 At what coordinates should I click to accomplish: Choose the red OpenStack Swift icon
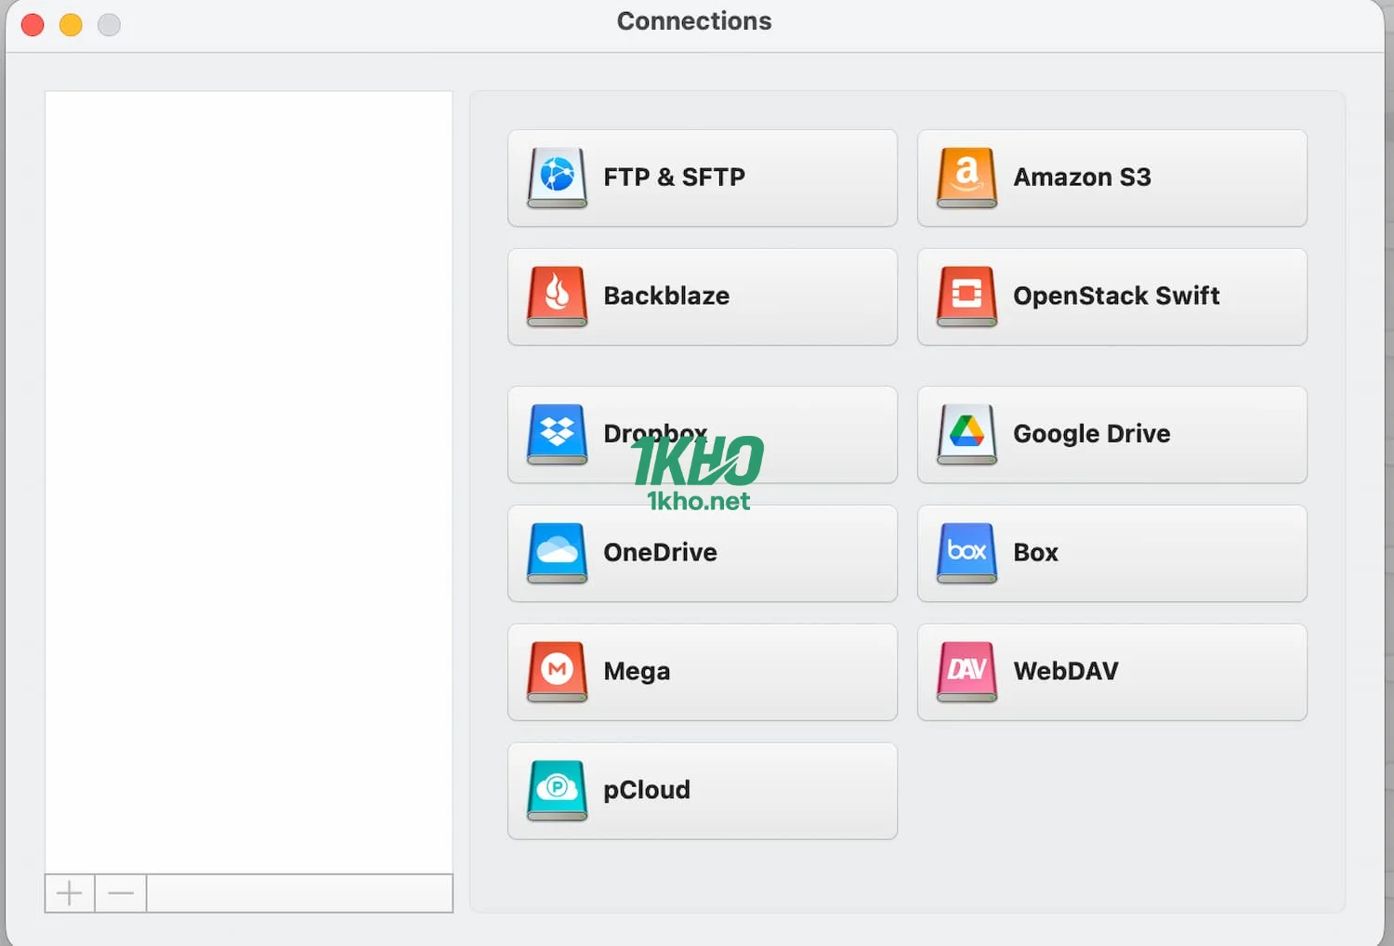[967, 296]
